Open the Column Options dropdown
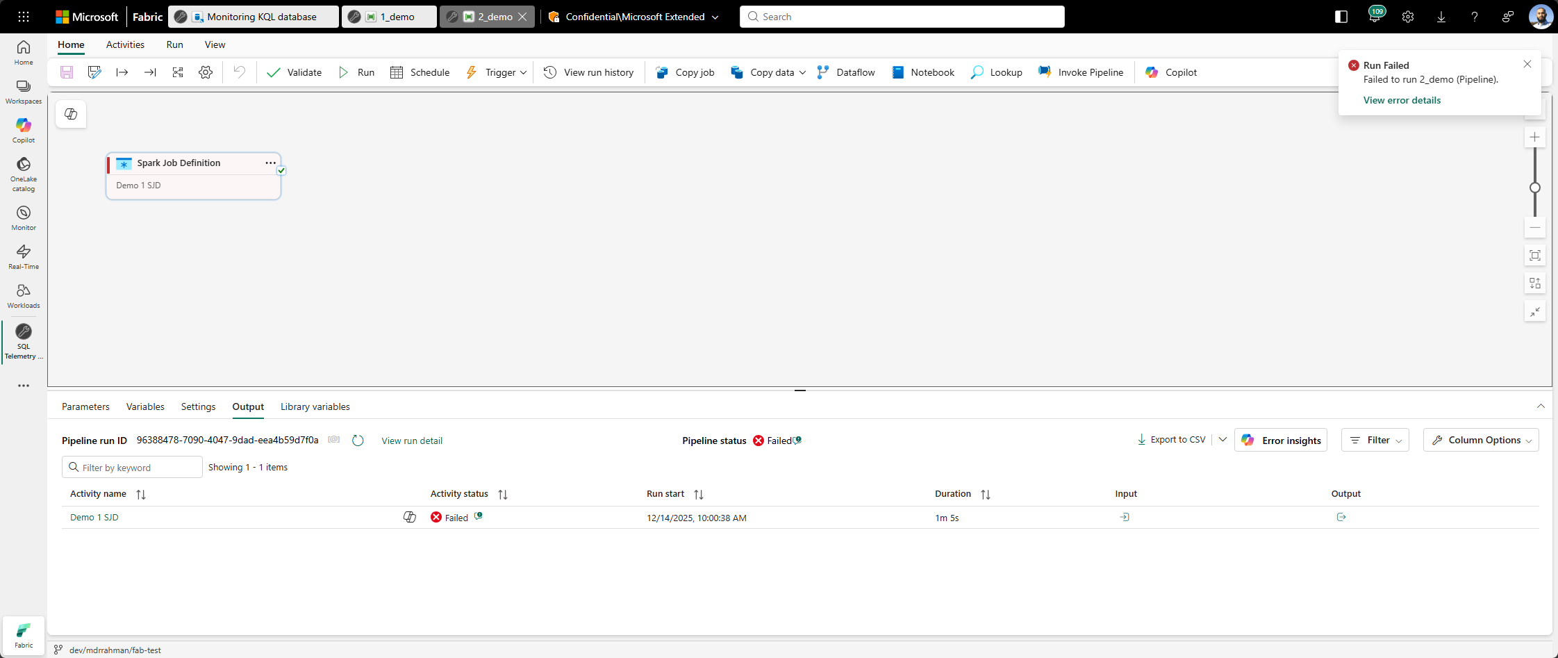The height and width of the screenshot is (658, 1558). [1481, 441]
